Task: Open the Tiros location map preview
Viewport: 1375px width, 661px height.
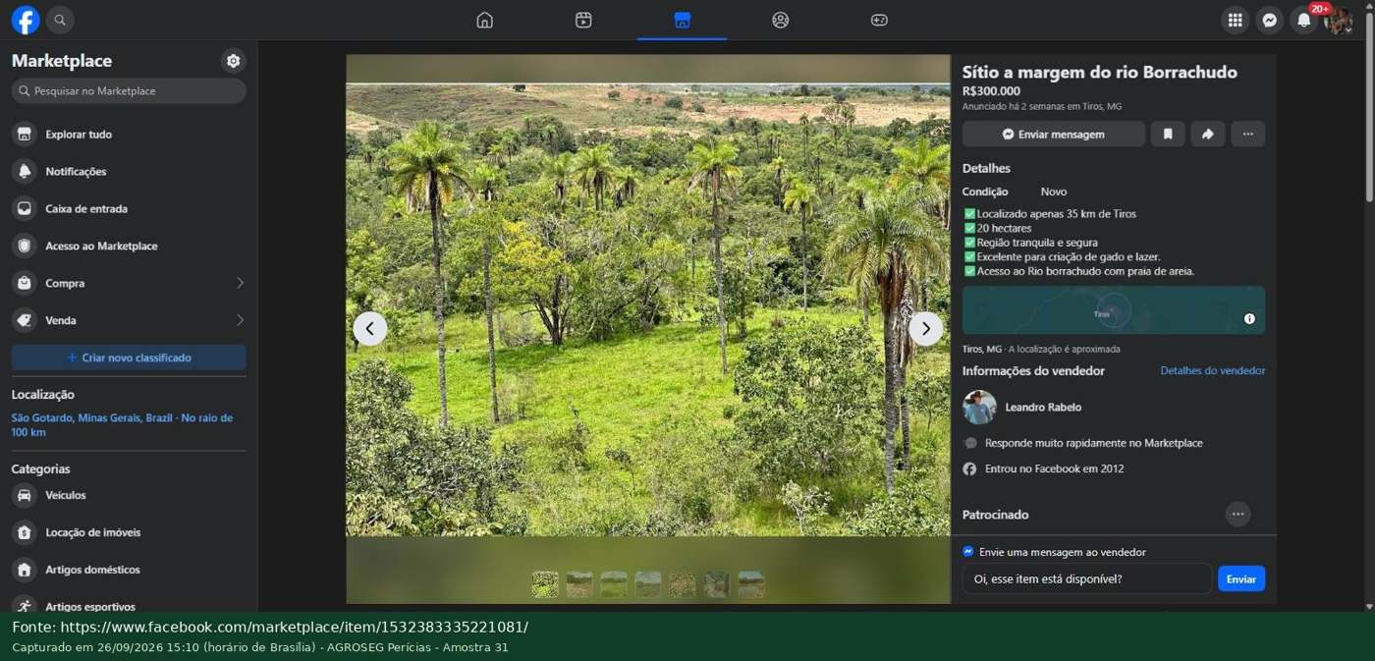Action: click(1114, 310)
